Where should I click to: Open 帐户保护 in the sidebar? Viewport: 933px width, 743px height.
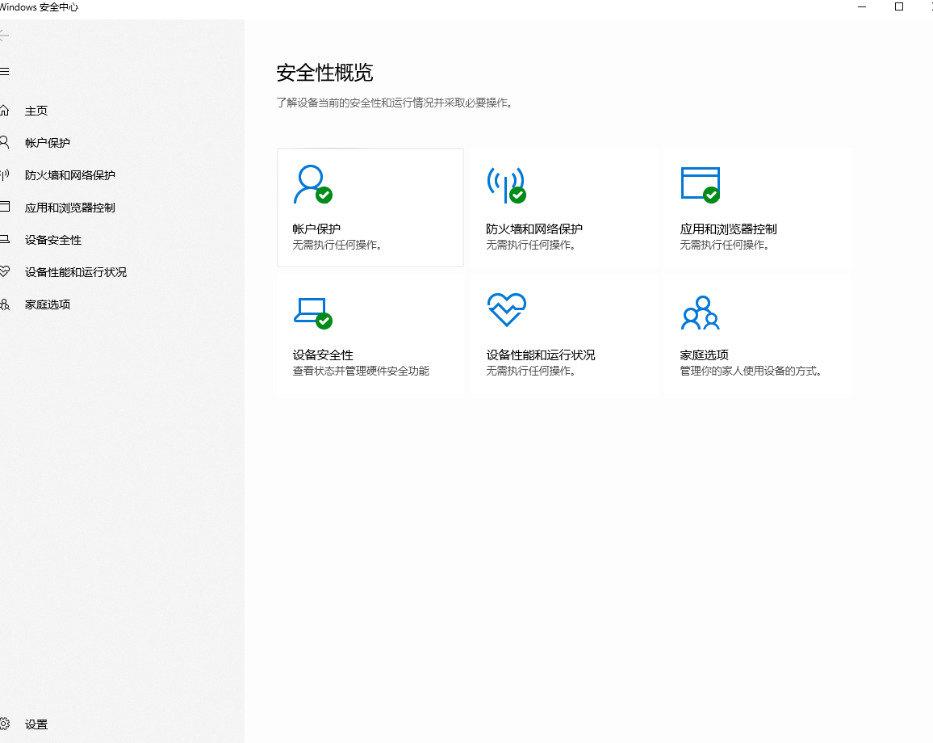point(48,143)
